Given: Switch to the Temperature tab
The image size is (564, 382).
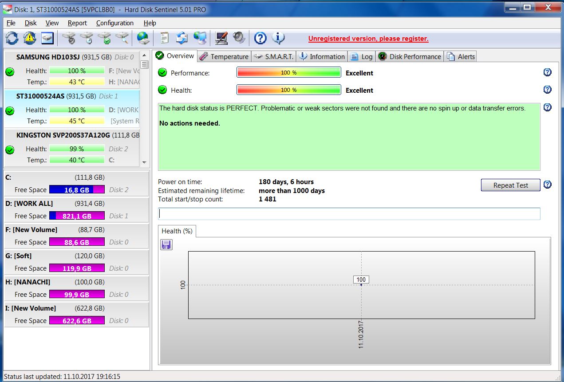Looking at the screenshot, I should click(x=224, y=56).
